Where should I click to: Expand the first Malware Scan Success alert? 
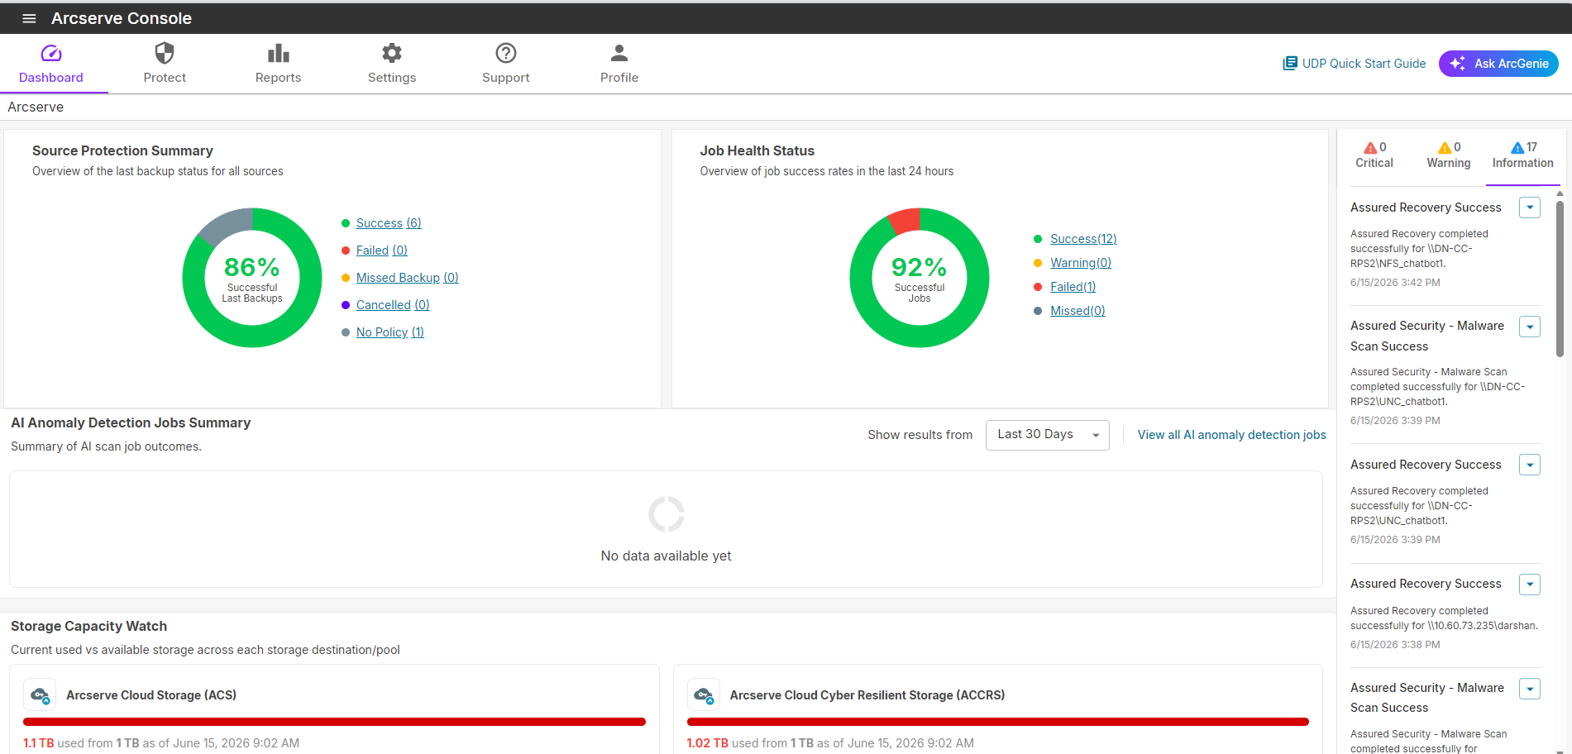(x=1530, y=327)
